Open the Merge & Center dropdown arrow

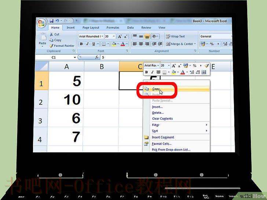[x=195, y=44]
